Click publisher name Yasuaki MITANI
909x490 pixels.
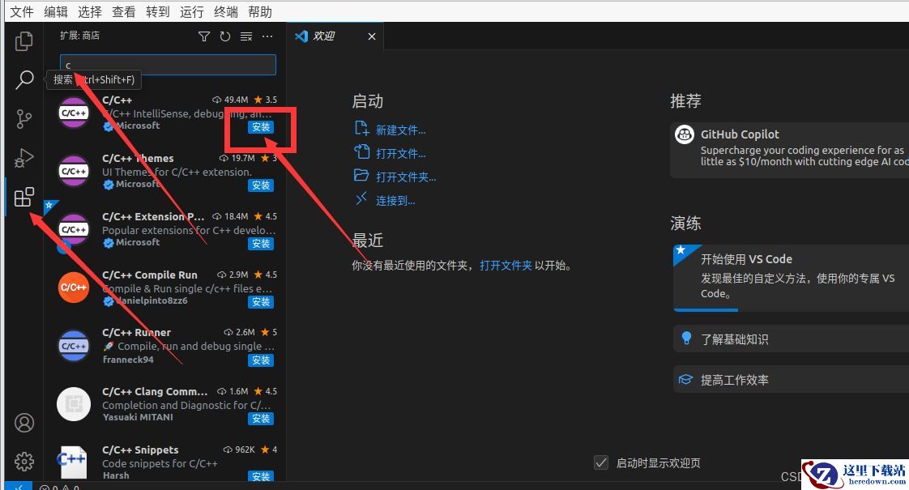point(138,417)
